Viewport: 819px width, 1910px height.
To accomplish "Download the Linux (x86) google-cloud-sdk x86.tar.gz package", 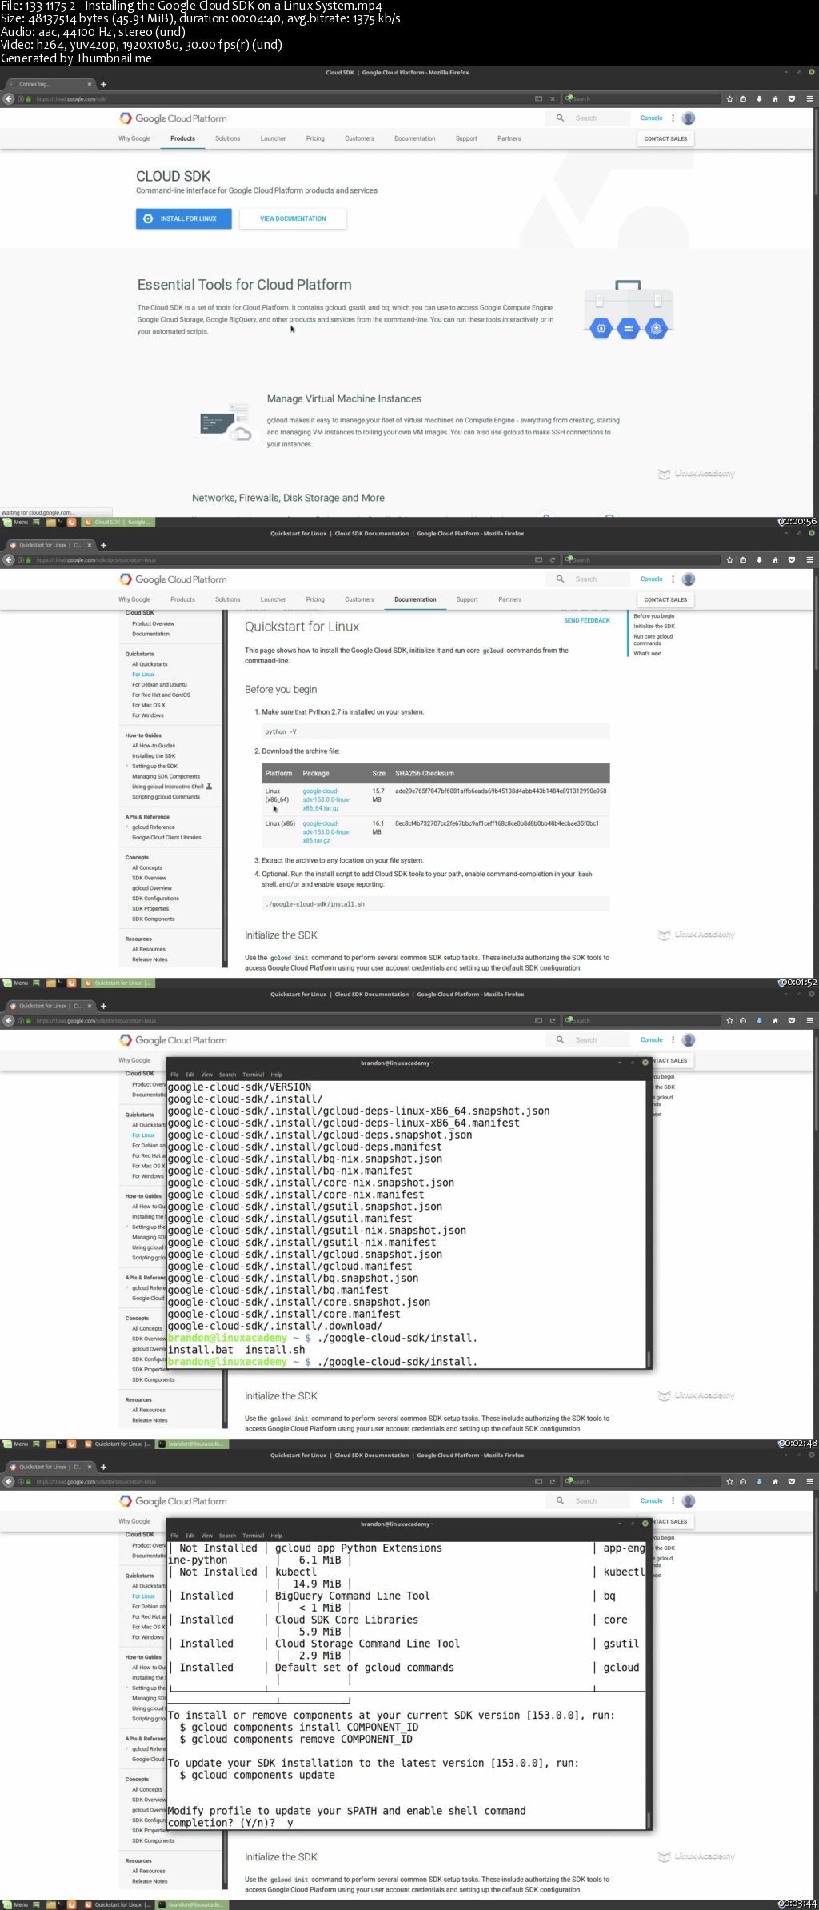I will click(326, 832).
